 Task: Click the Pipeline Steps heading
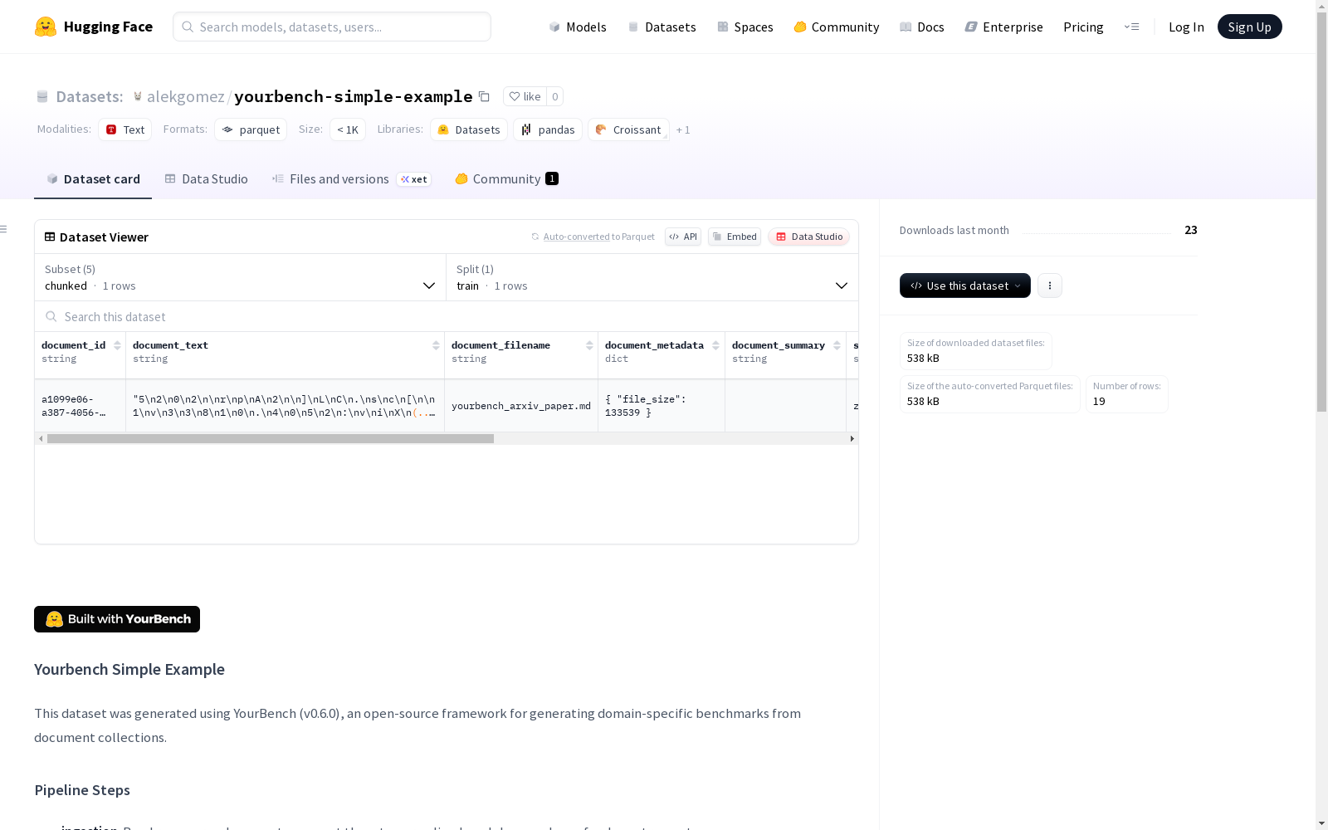(82, 790)
